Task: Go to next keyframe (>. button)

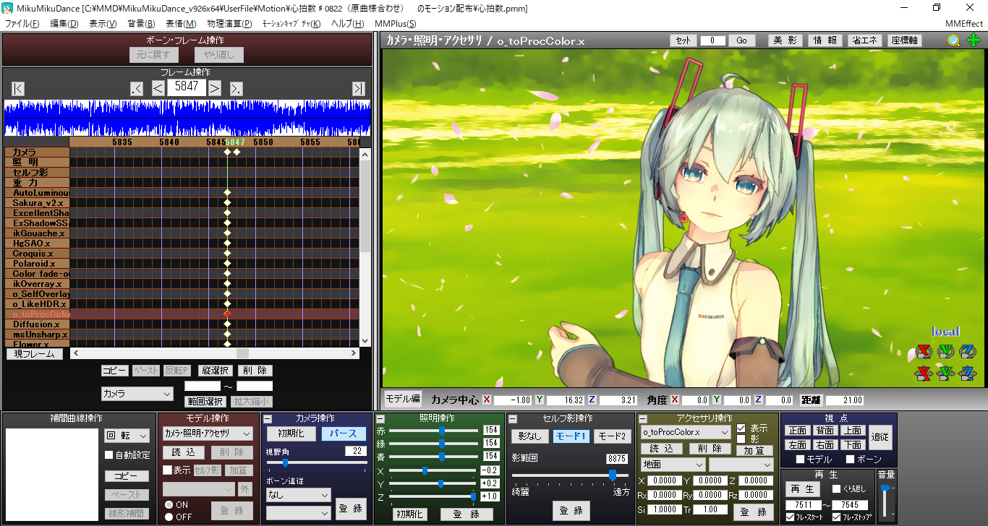Action: pos(237,88)
